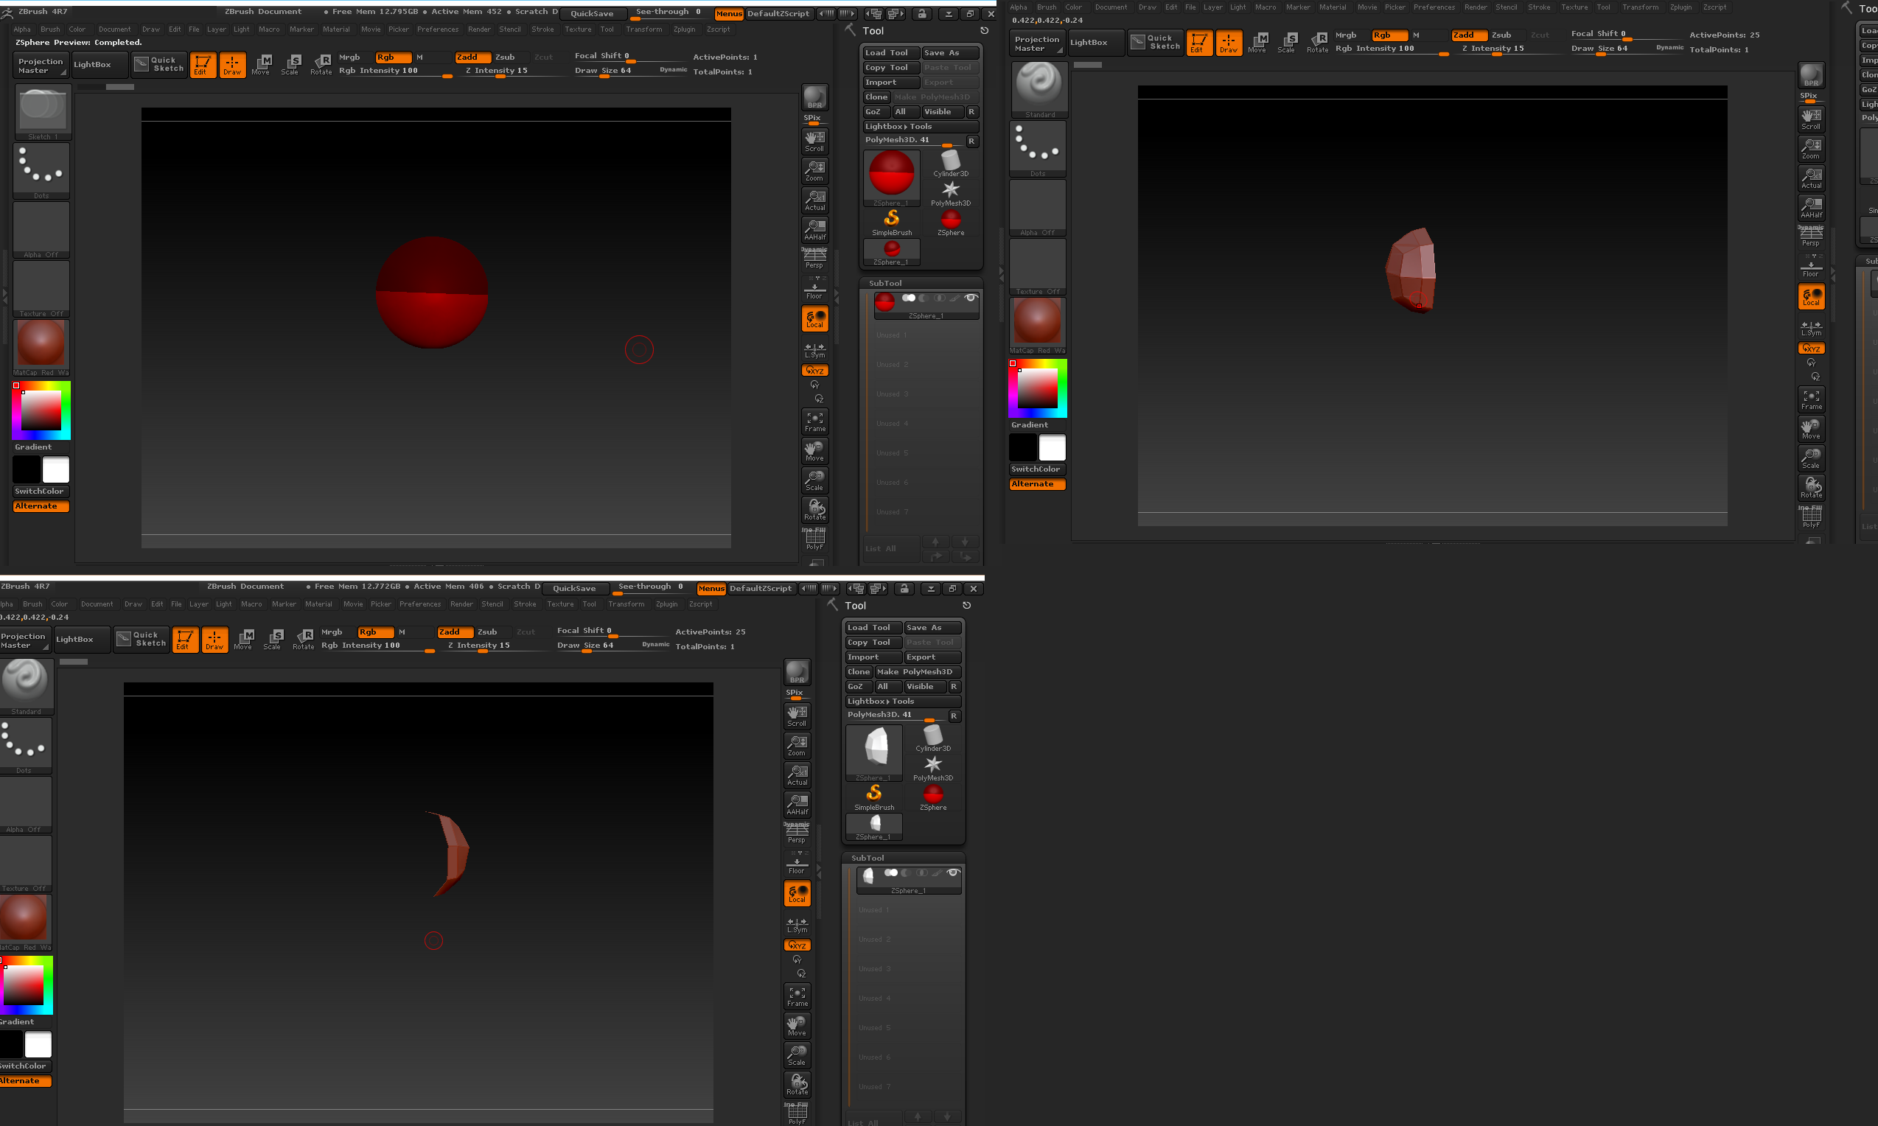
Task: Click AAHalf icon in top-left window
Action: click(x=815, y=229)
